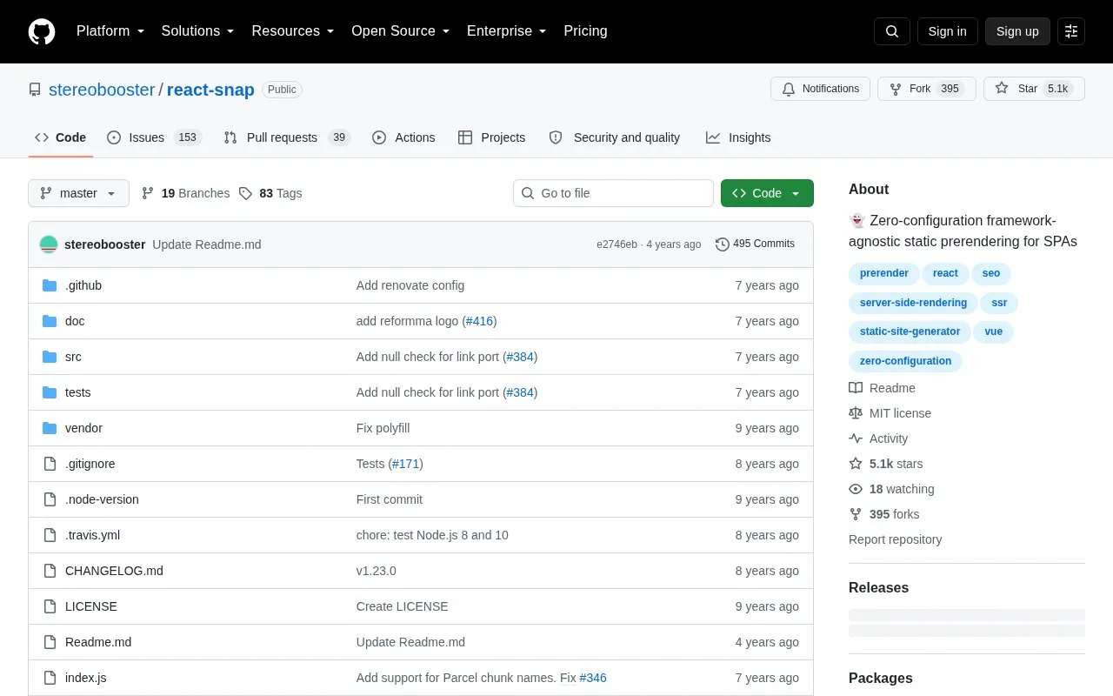Click the Go to file search field

point(613,193)
